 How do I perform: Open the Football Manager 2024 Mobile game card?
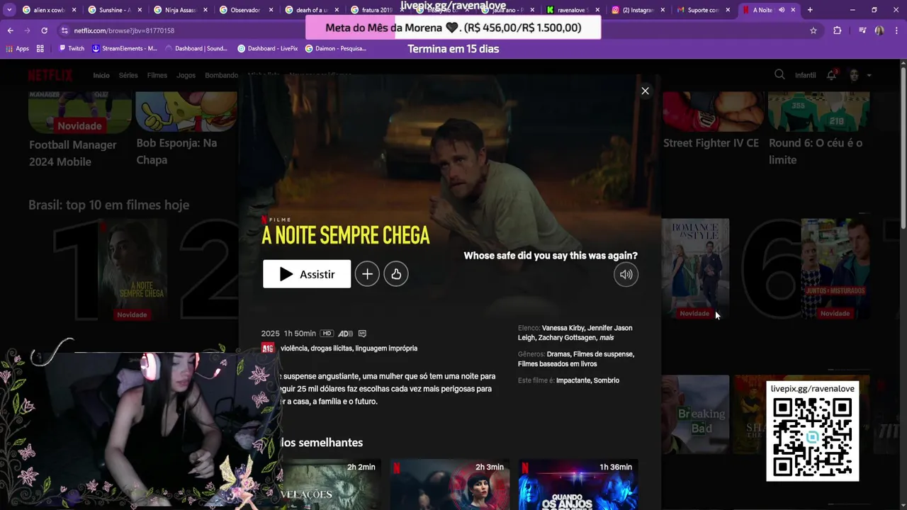coord(79,131)
